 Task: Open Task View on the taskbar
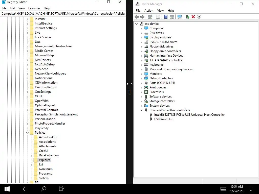point(62,189)
